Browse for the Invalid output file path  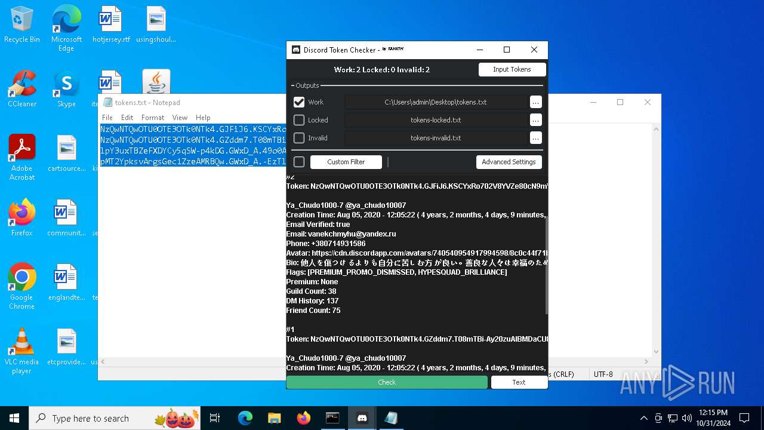[x=535, y=138]
